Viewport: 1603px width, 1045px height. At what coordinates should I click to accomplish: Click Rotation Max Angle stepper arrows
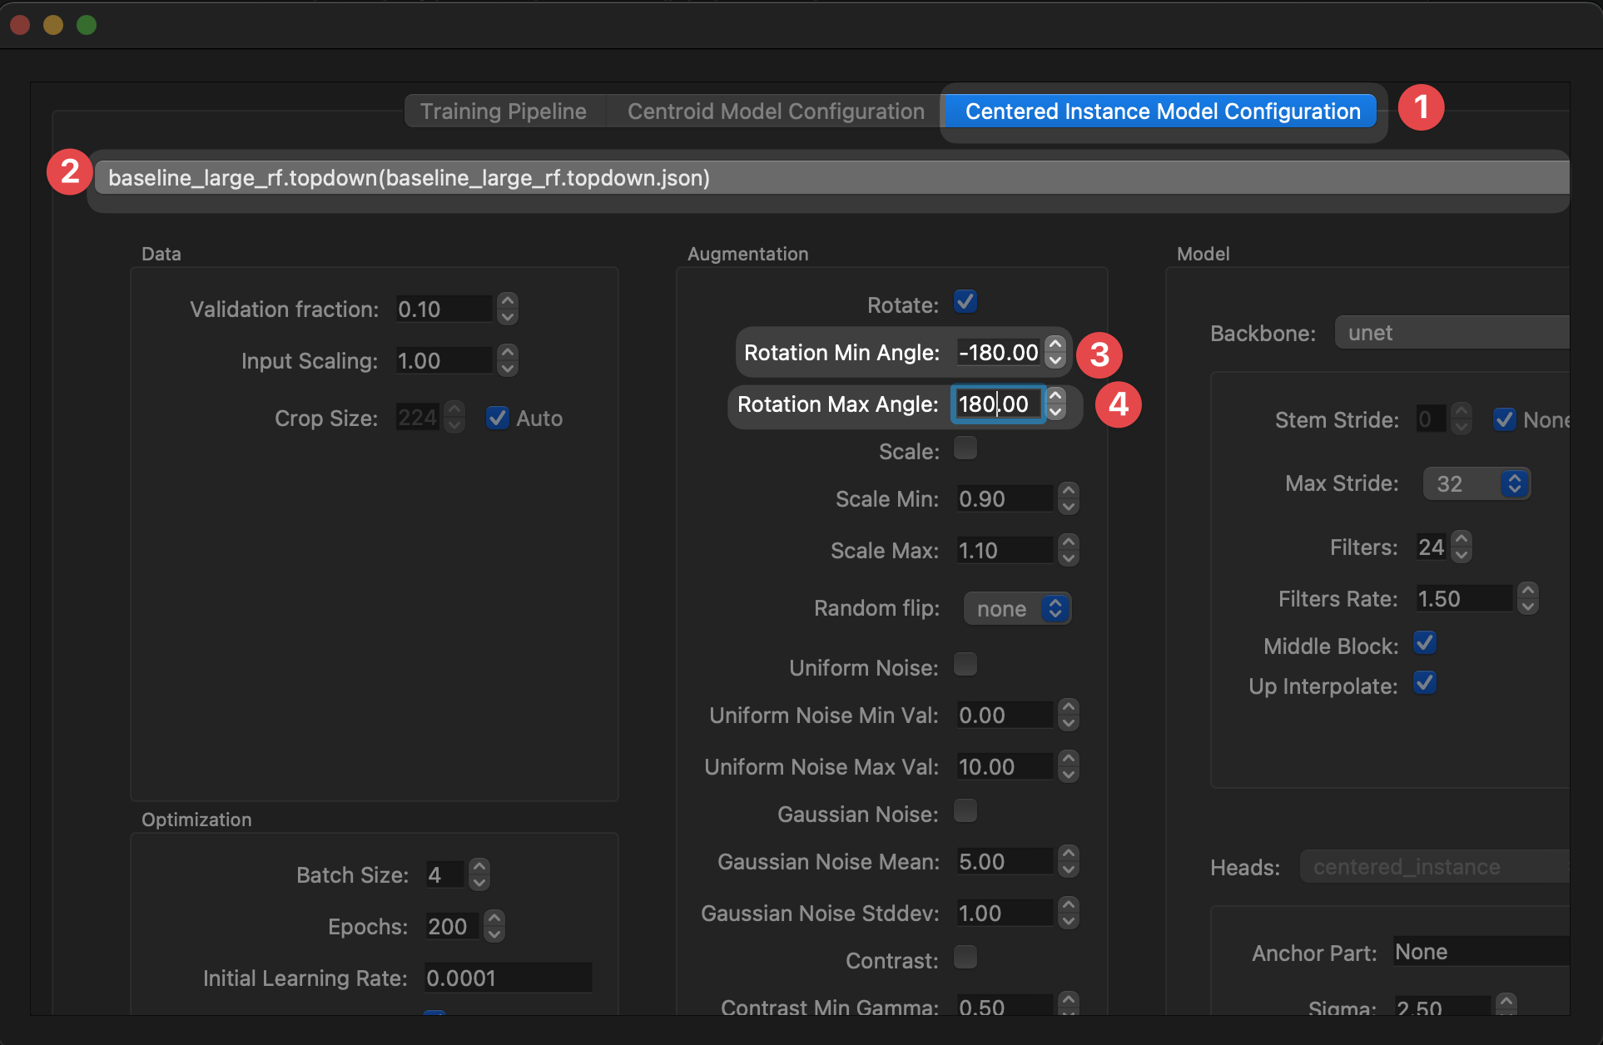click(x=1055, y=404)
